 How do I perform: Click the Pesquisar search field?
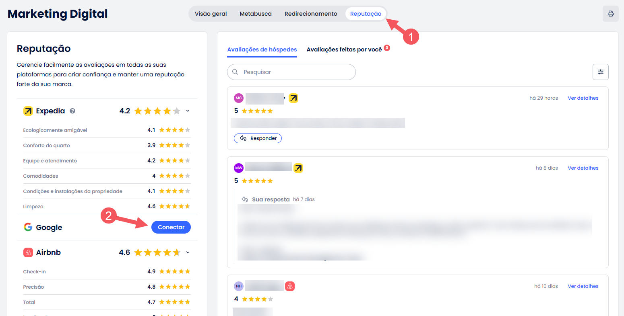click(296, 72)
